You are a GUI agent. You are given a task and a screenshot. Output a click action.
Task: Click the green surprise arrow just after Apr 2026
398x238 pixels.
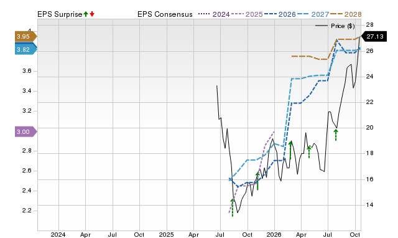(309, 152)
